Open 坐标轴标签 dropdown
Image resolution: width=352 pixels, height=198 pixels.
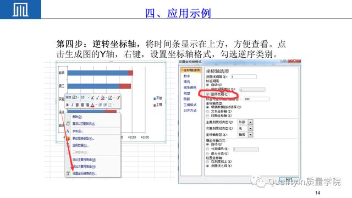(x=250, y=135)
